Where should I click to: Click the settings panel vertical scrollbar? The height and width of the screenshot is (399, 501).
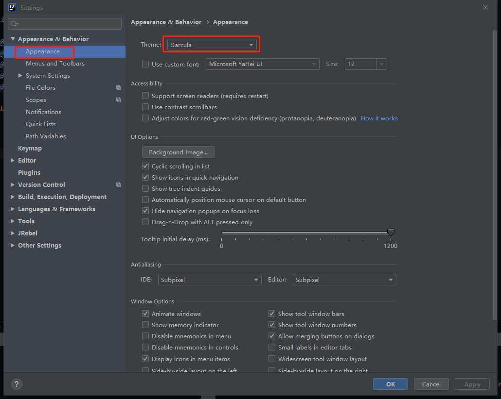495,175
